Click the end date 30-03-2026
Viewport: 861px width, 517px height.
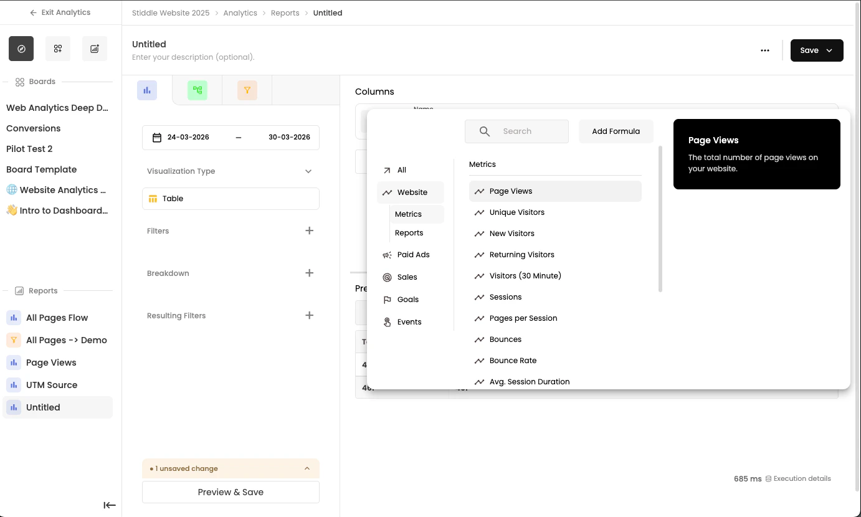tap(289, 137)
